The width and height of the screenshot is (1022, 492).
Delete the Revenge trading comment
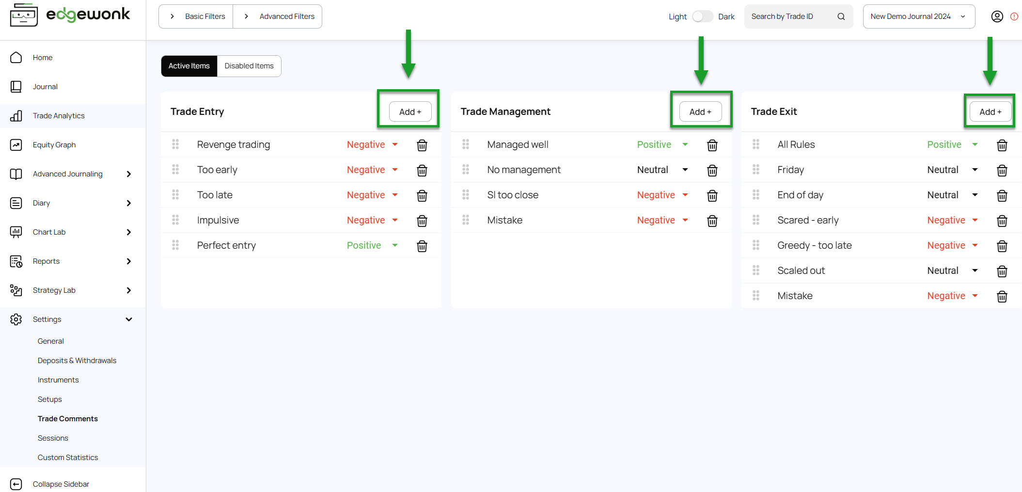pos(422,145)
